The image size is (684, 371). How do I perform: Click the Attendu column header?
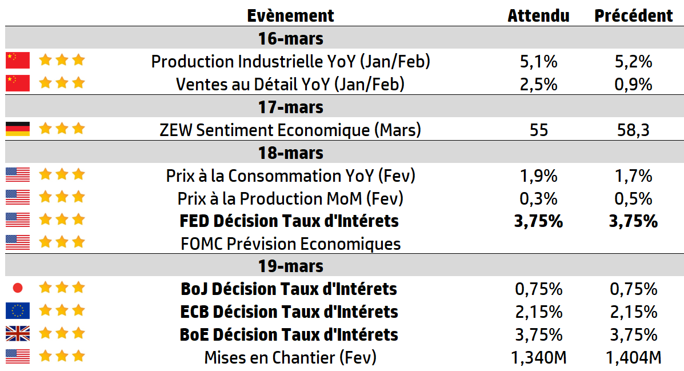pos(538,15)
